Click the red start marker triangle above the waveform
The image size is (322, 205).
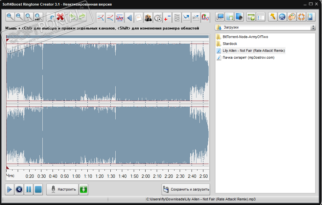(8, 40)
